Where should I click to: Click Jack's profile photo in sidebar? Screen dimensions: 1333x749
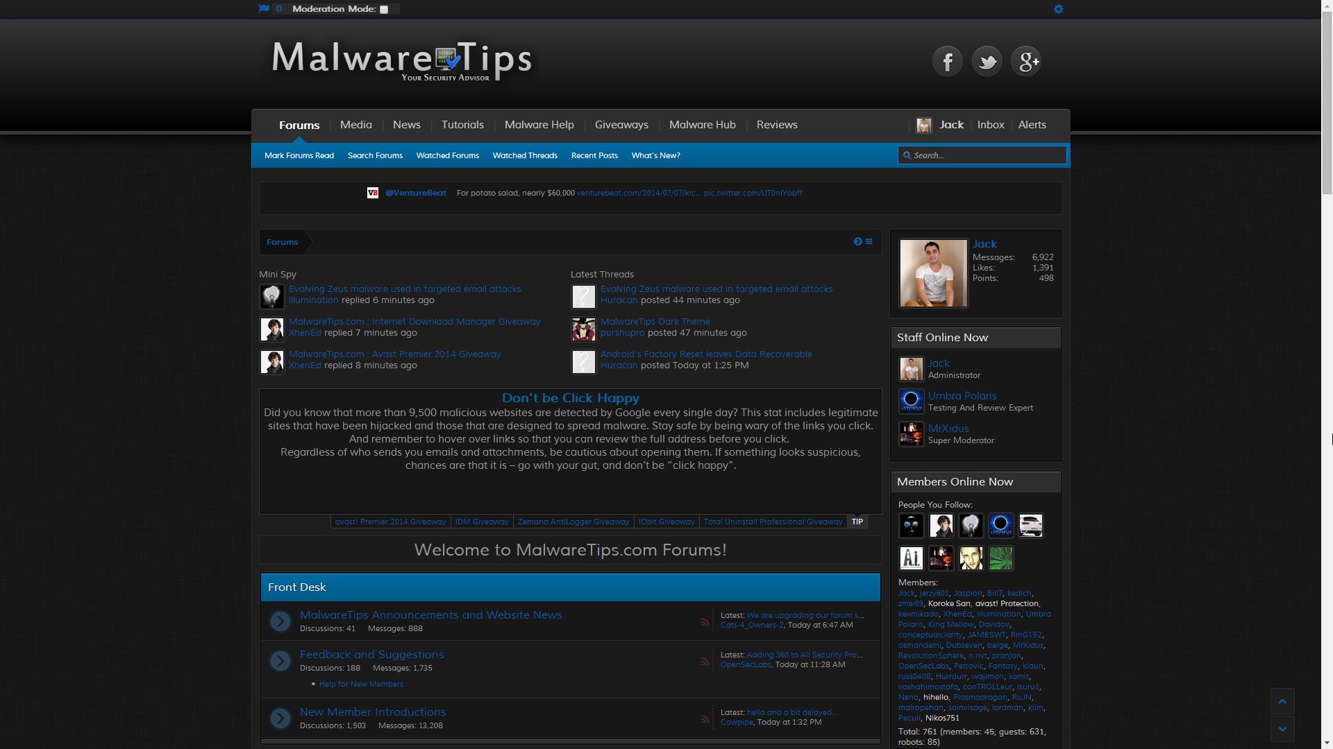(x=933, y=273)
